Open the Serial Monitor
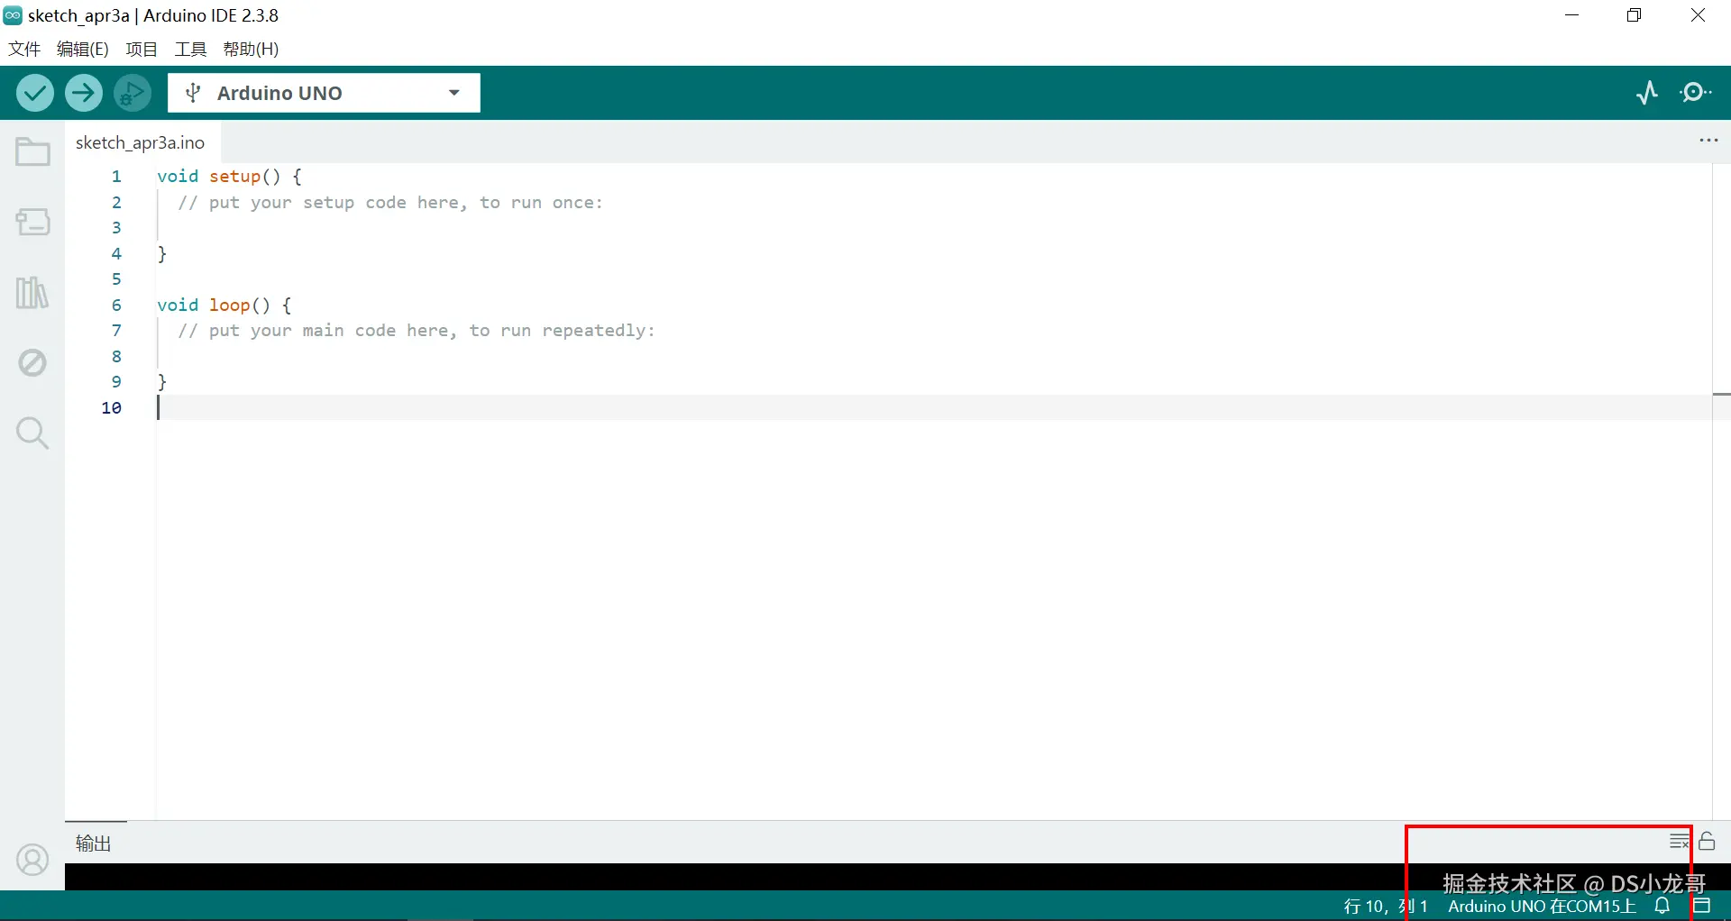 tap(1696, 93)
